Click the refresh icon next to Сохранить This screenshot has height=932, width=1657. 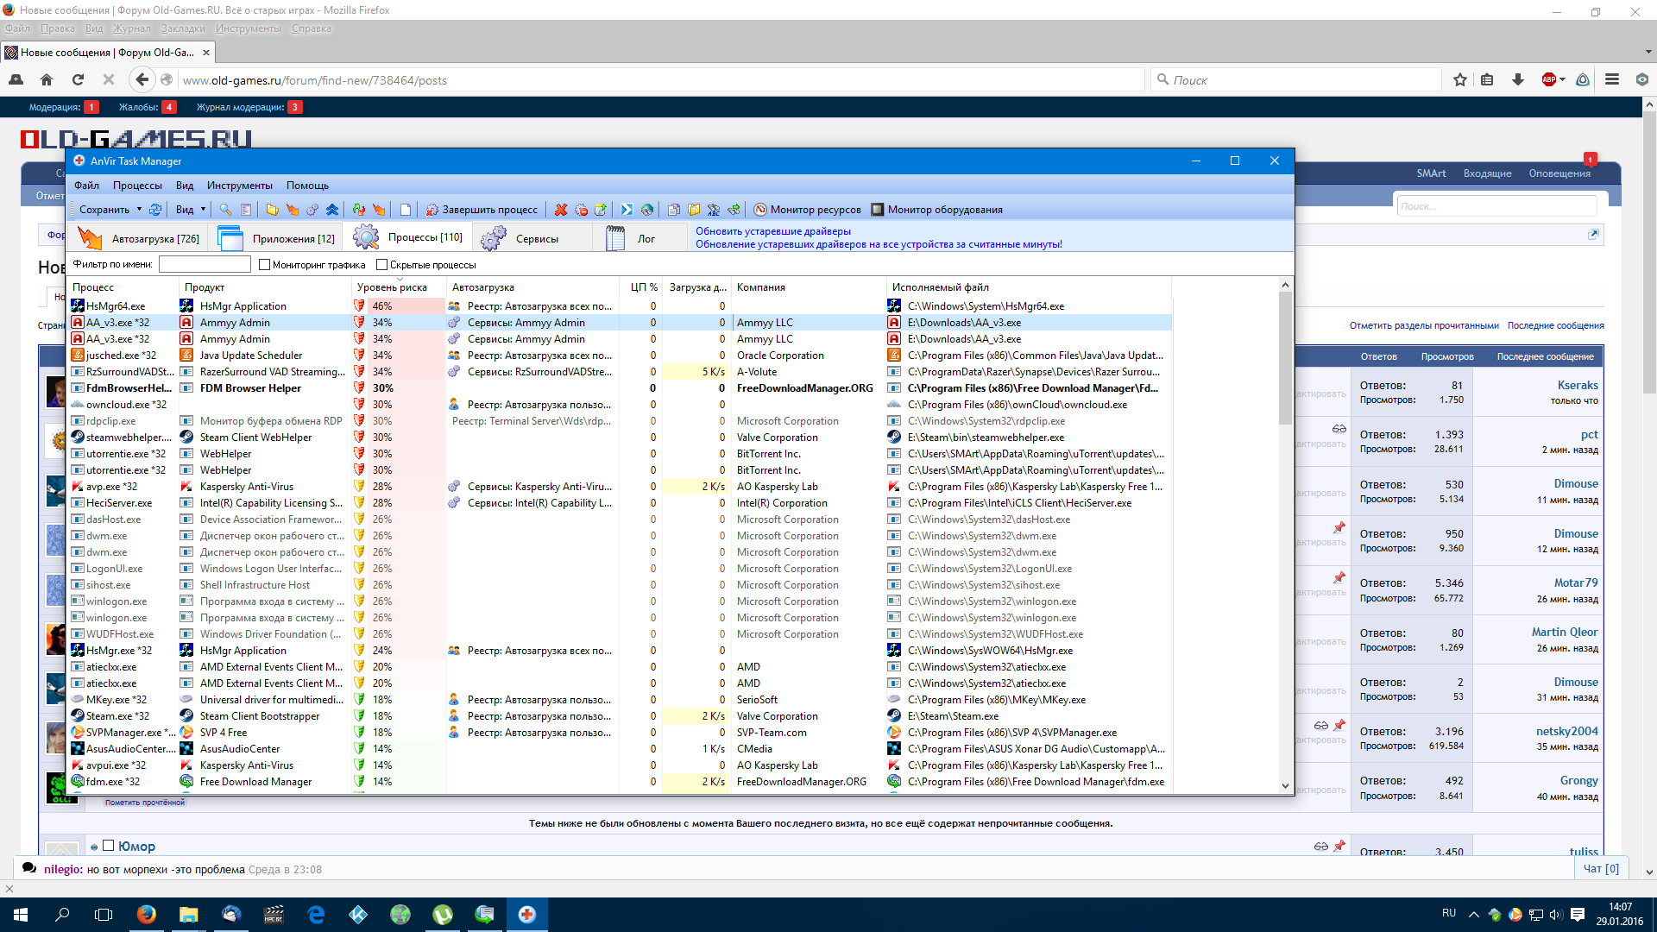(155, 210)
